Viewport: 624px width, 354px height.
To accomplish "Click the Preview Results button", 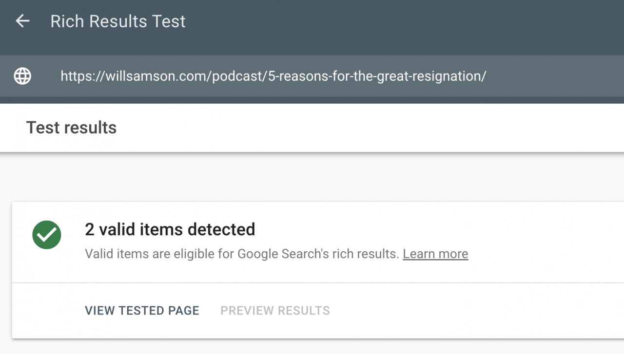I will [x=275, y=311].
